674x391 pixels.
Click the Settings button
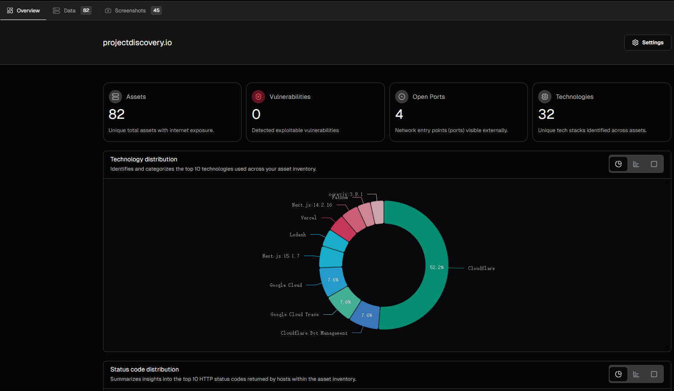point(647,43)
